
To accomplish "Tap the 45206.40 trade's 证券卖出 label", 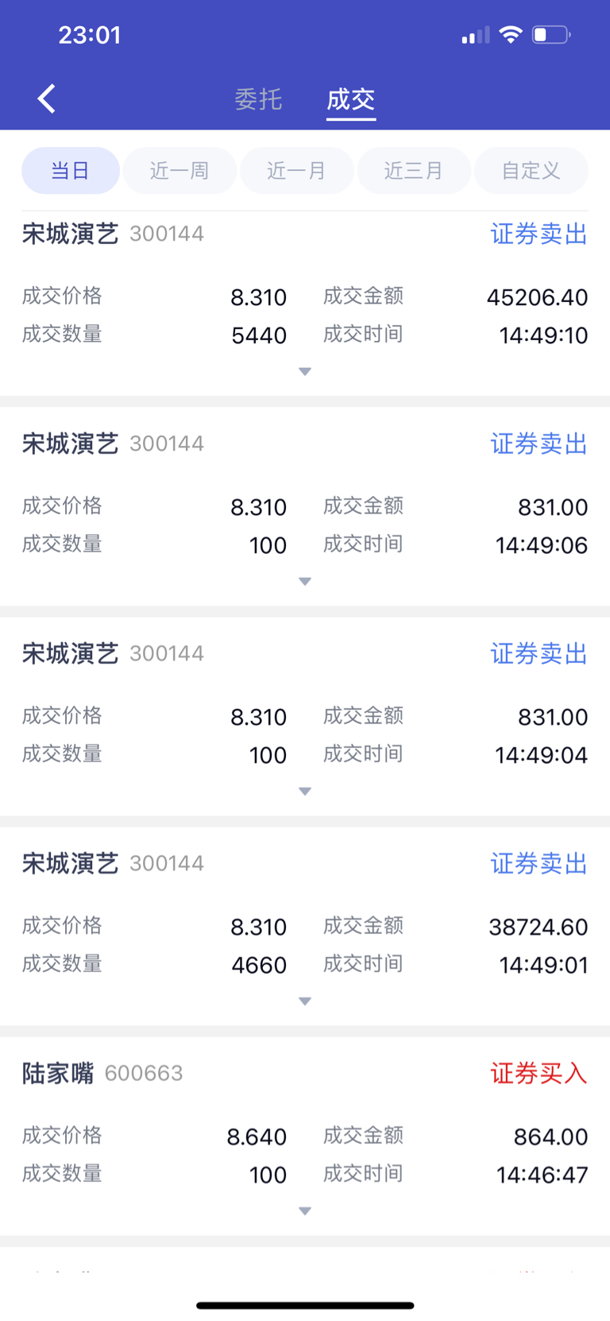I will (x=539, y=234).
